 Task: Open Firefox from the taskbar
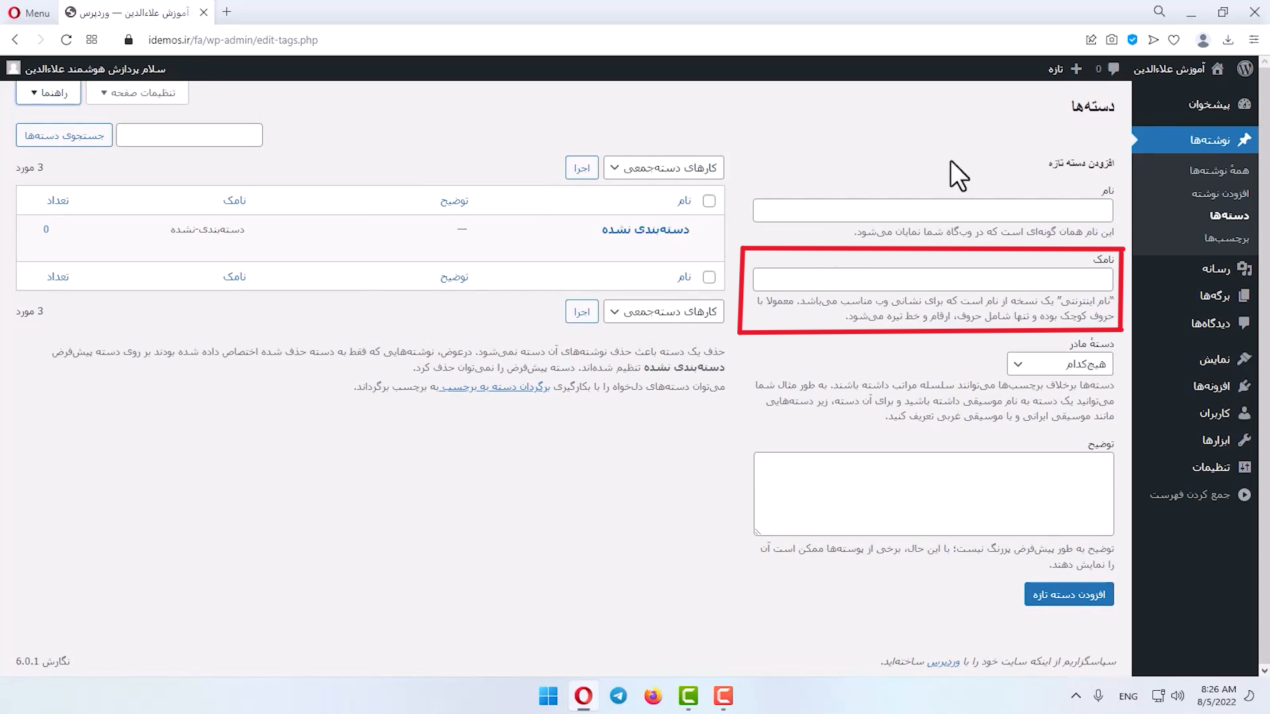point(653,696)
